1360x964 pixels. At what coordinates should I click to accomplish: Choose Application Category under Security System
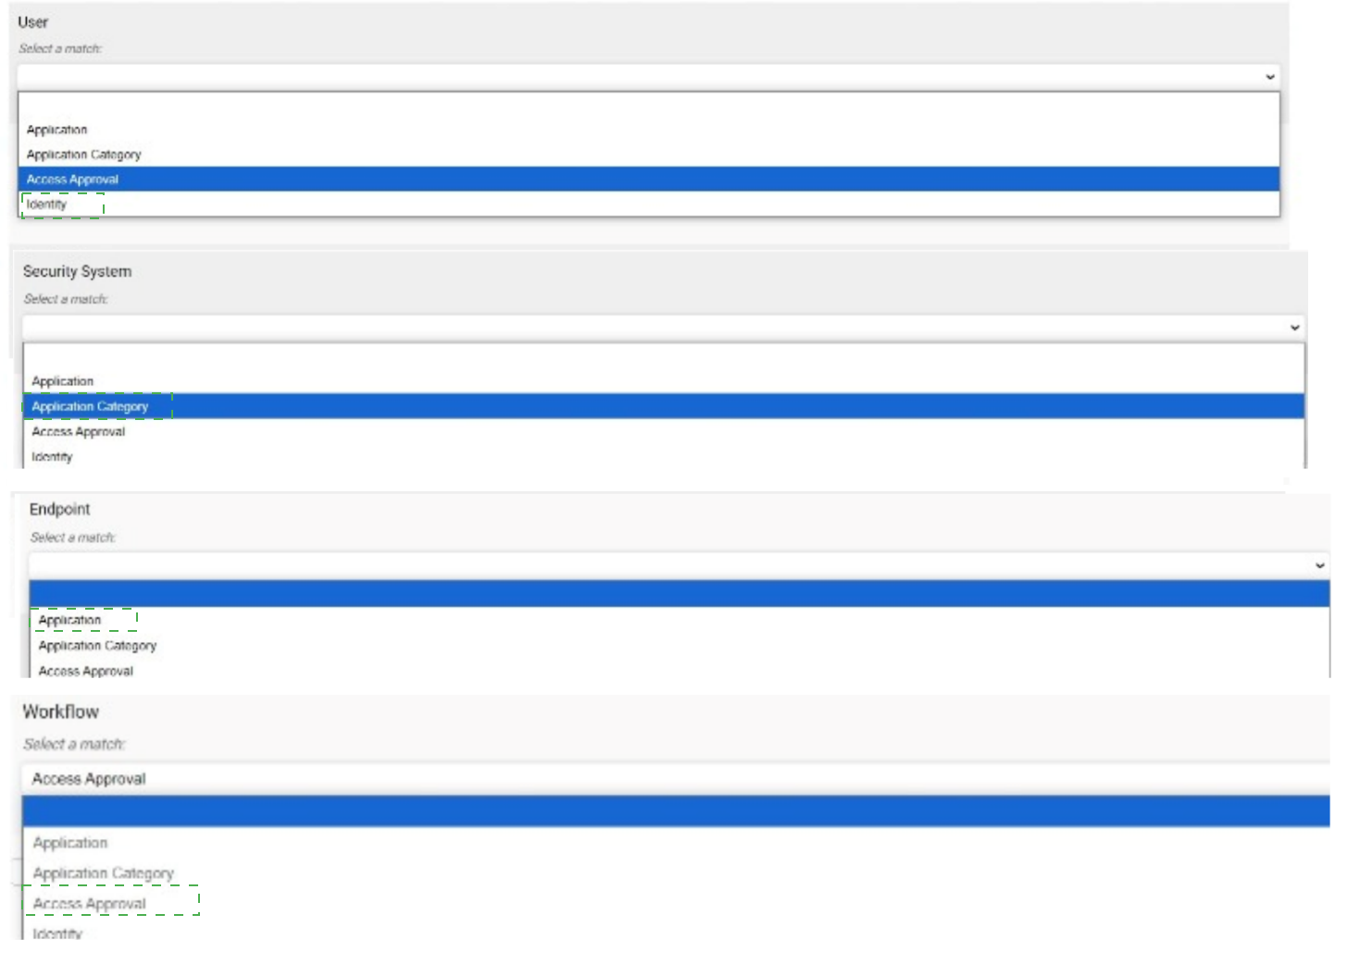click(x=664, y=406)
